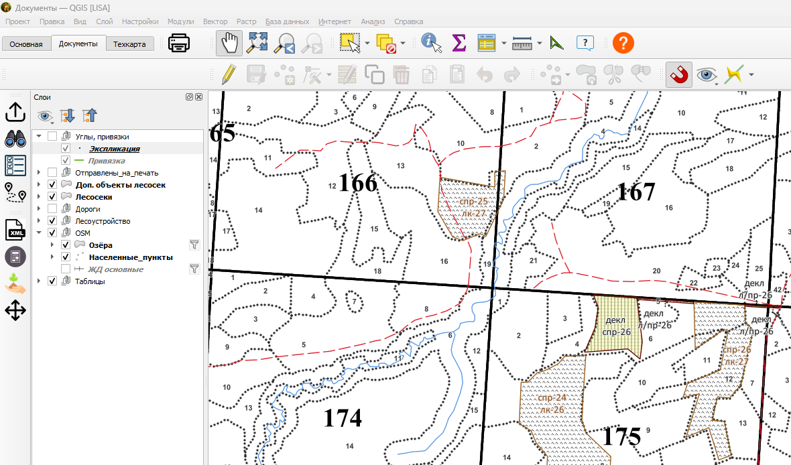791x465 pixels.
Task: Toggle the snapping magnet tool
Action: click(678, 74)
